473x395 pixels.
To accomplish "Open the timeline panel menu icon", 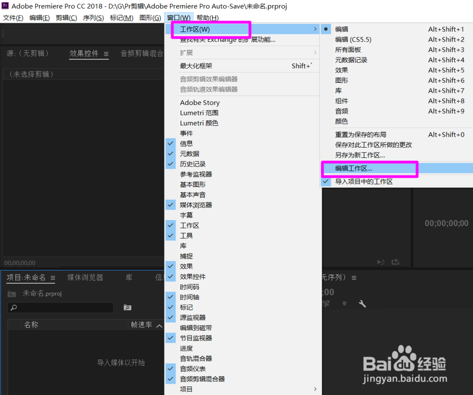I will (354, 278).
